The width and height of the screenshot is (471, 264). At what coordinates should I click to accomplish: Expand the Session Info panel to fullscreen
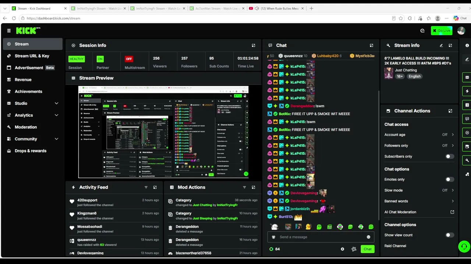[254, 45]
